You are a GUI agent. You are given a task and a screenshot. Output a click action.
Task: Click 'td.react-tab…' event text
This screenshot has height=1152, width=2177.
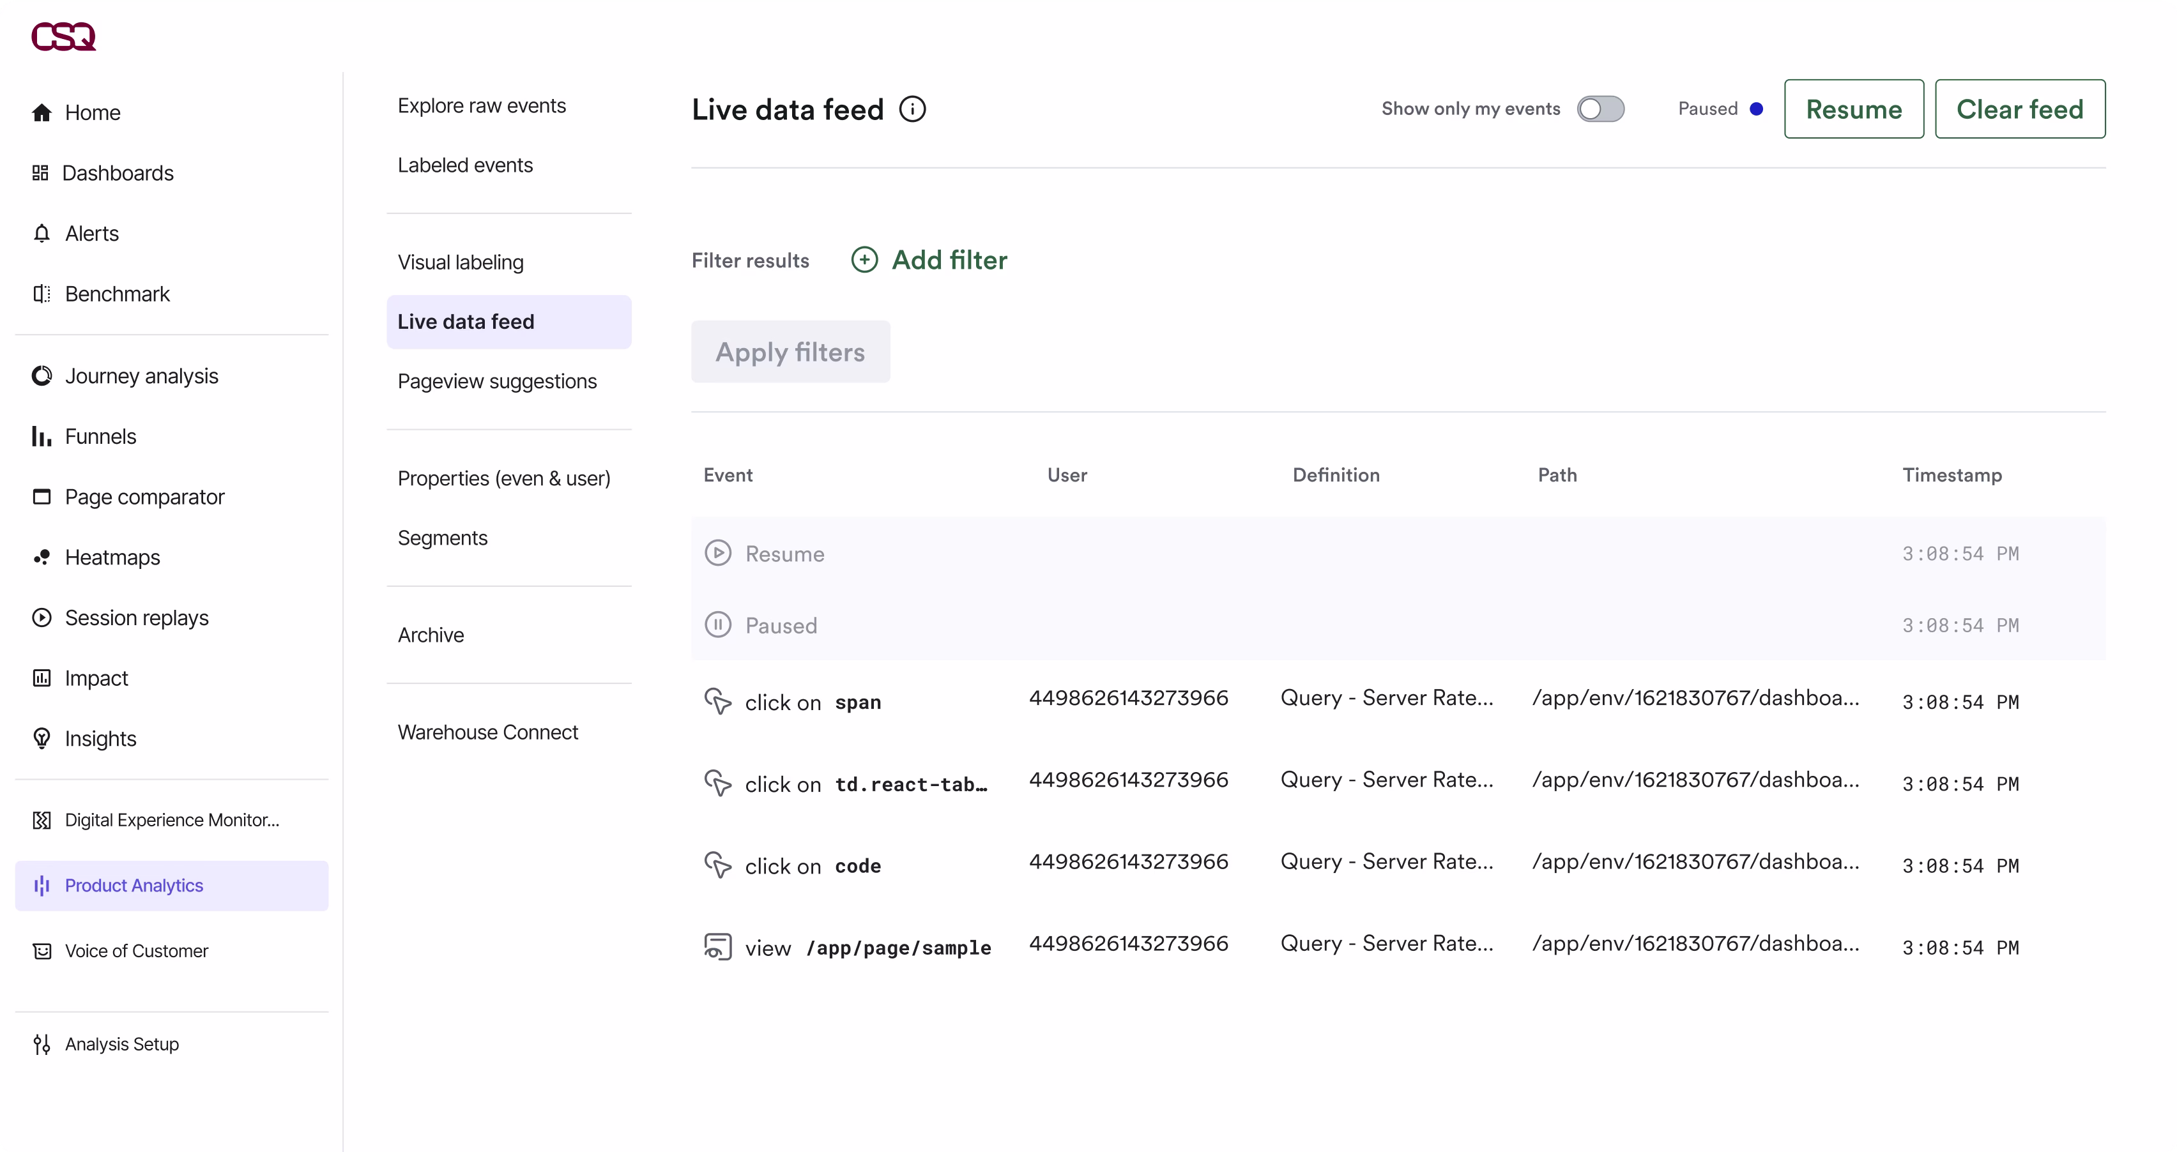(911, 785)
